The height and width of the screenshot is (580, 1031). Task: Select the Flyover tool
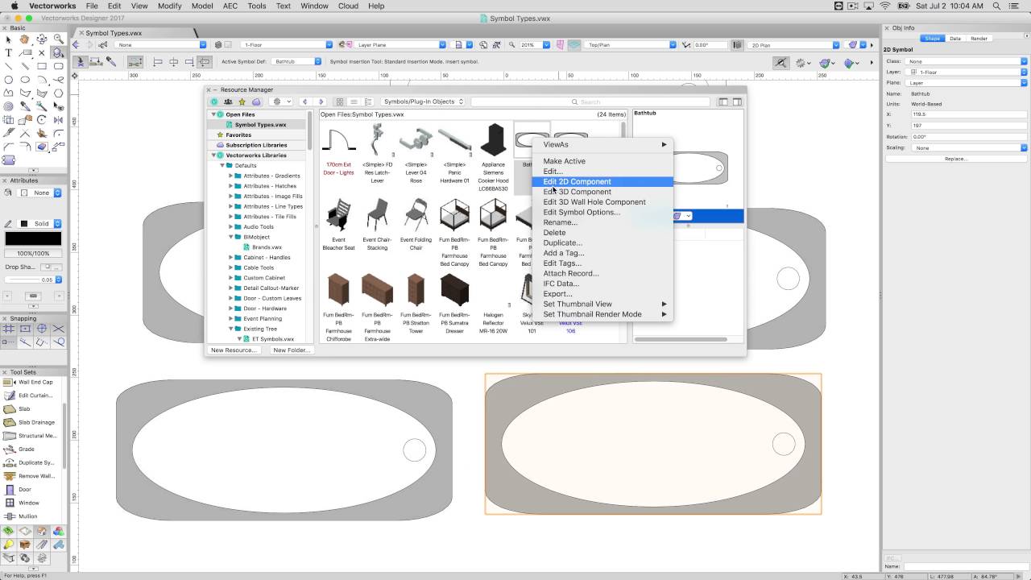tap(42, 39)
